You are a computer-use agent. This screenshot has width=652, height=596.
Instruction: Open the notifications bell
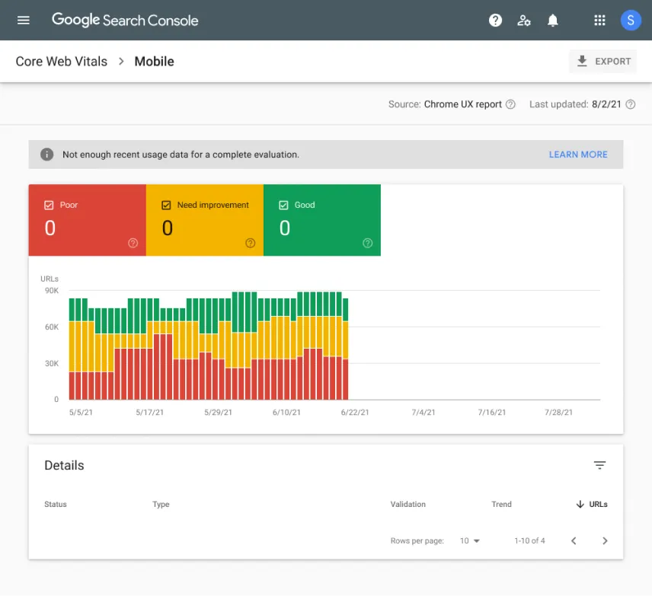(x=552, y=21)
